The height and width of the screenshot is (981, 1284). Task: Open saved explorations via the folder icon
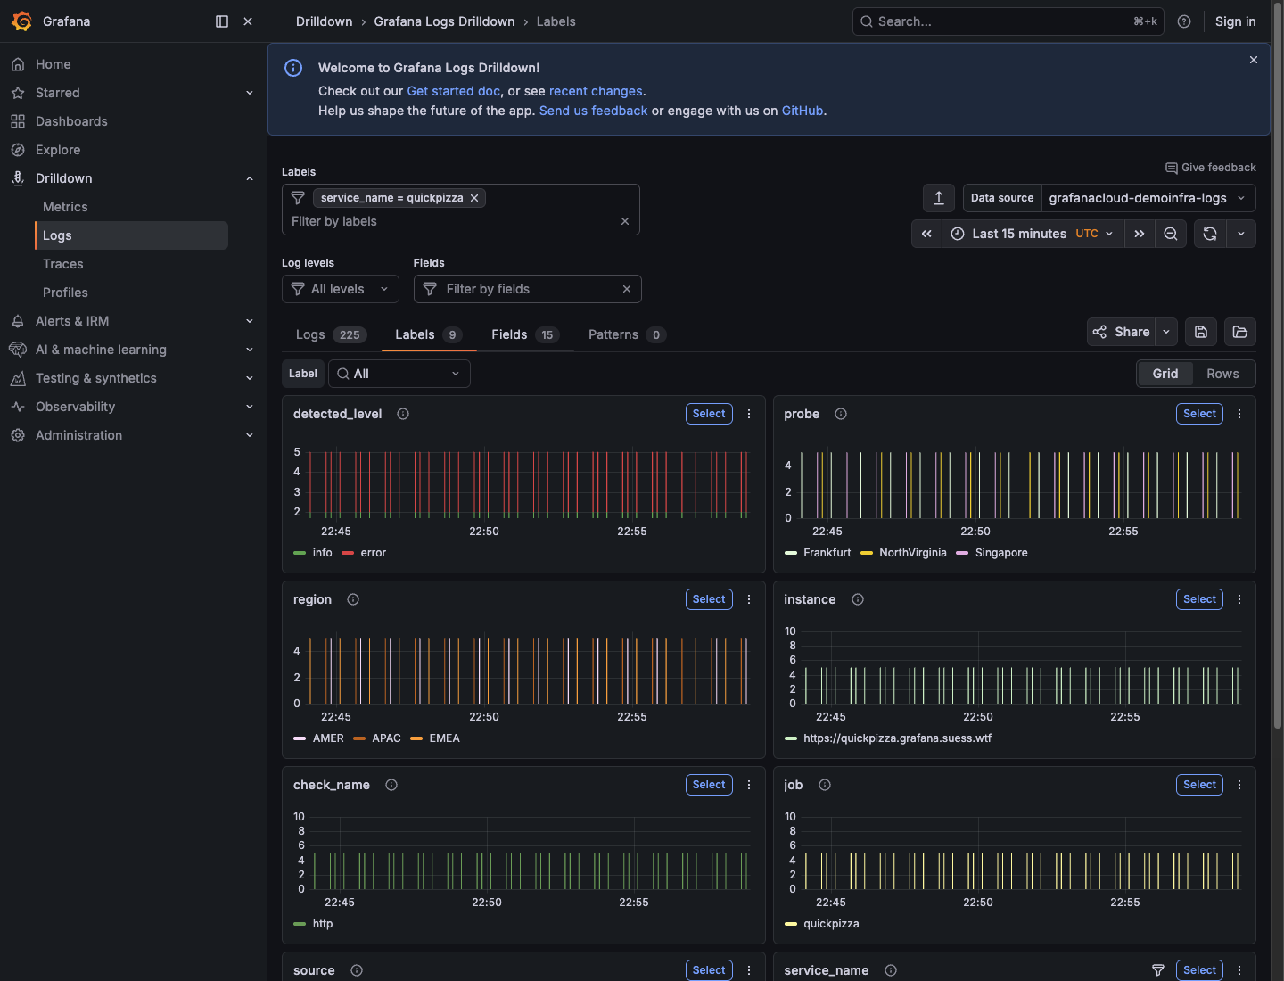[1239, 332]
